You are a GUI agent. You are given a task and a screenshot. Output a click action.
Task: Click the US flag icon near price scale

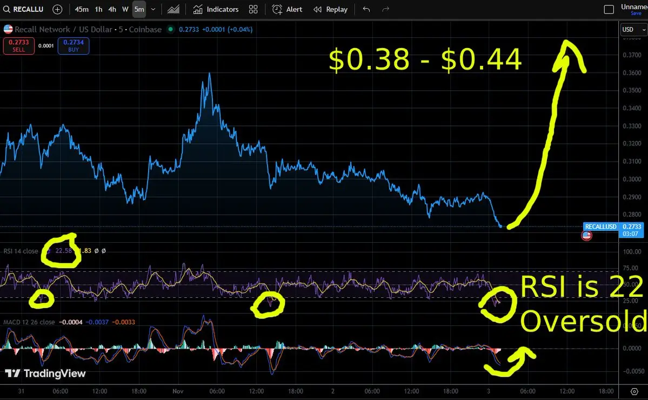tap(586, 236)
